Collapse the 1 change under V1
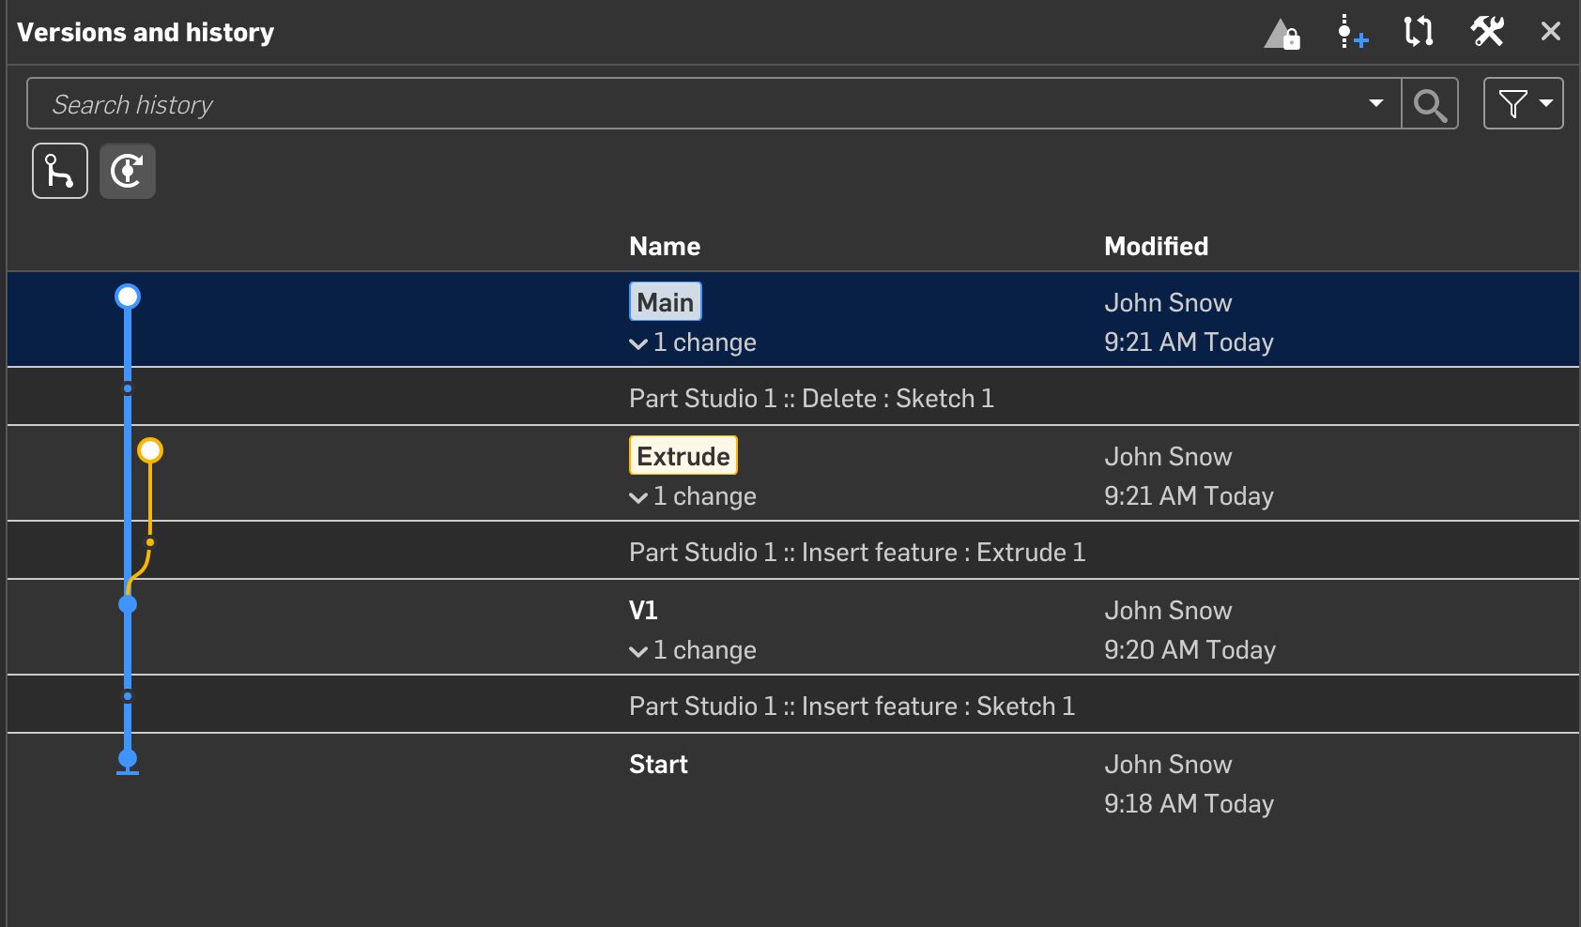 [693, 650]
